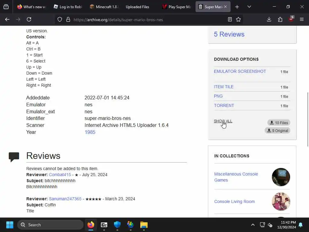Open the 5 Reviews link
Screen dimensions: 309x232
pyautogui.click(x=229, y=34)
